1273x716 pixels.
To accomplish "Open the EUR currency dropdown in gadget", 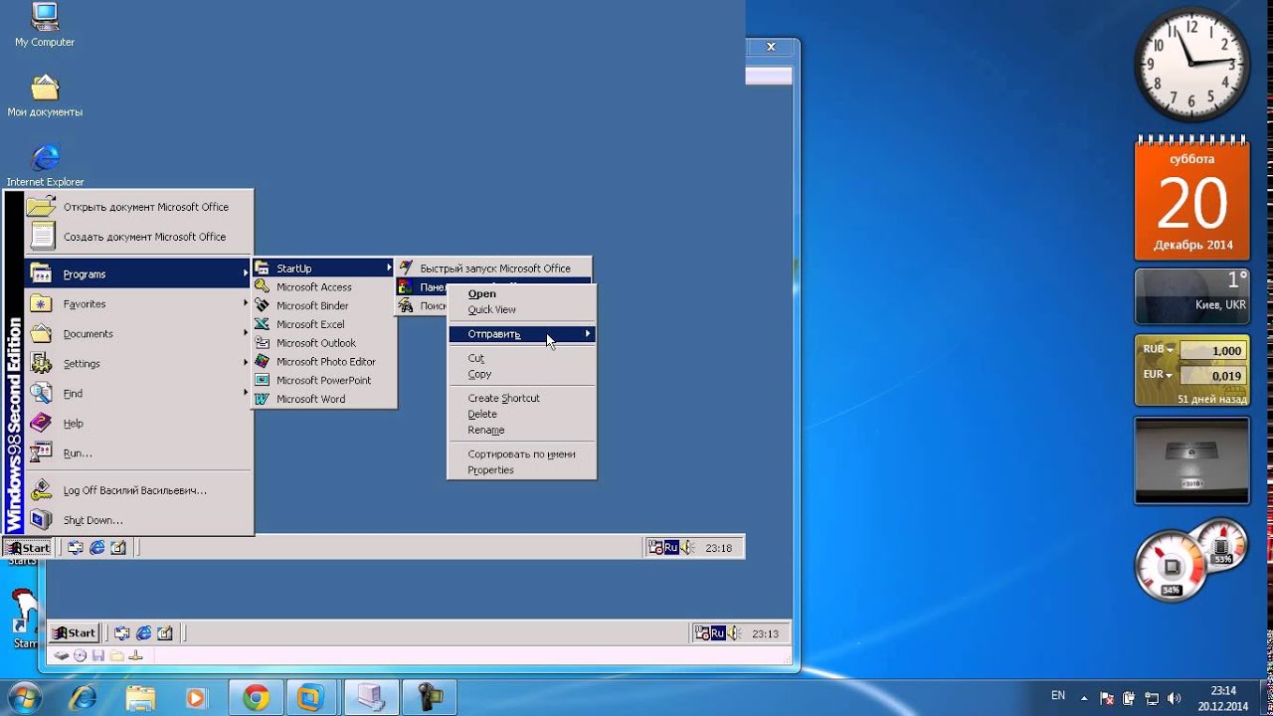I will point(1158,376).
